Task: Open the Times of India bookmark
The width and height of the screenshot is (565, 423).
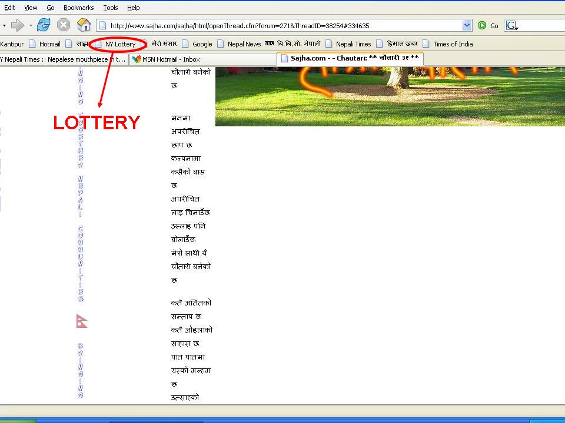Action: click(453, 44)
